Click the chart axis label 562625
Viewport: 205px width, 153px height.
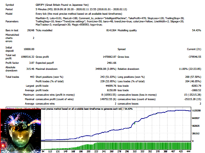point(196,126)
